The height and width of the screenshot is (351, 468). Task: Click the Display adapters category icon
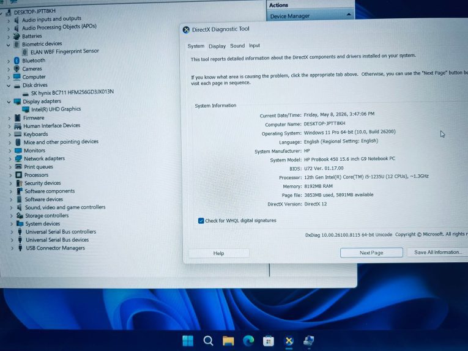pyautogui.click(x=17, y=102)
